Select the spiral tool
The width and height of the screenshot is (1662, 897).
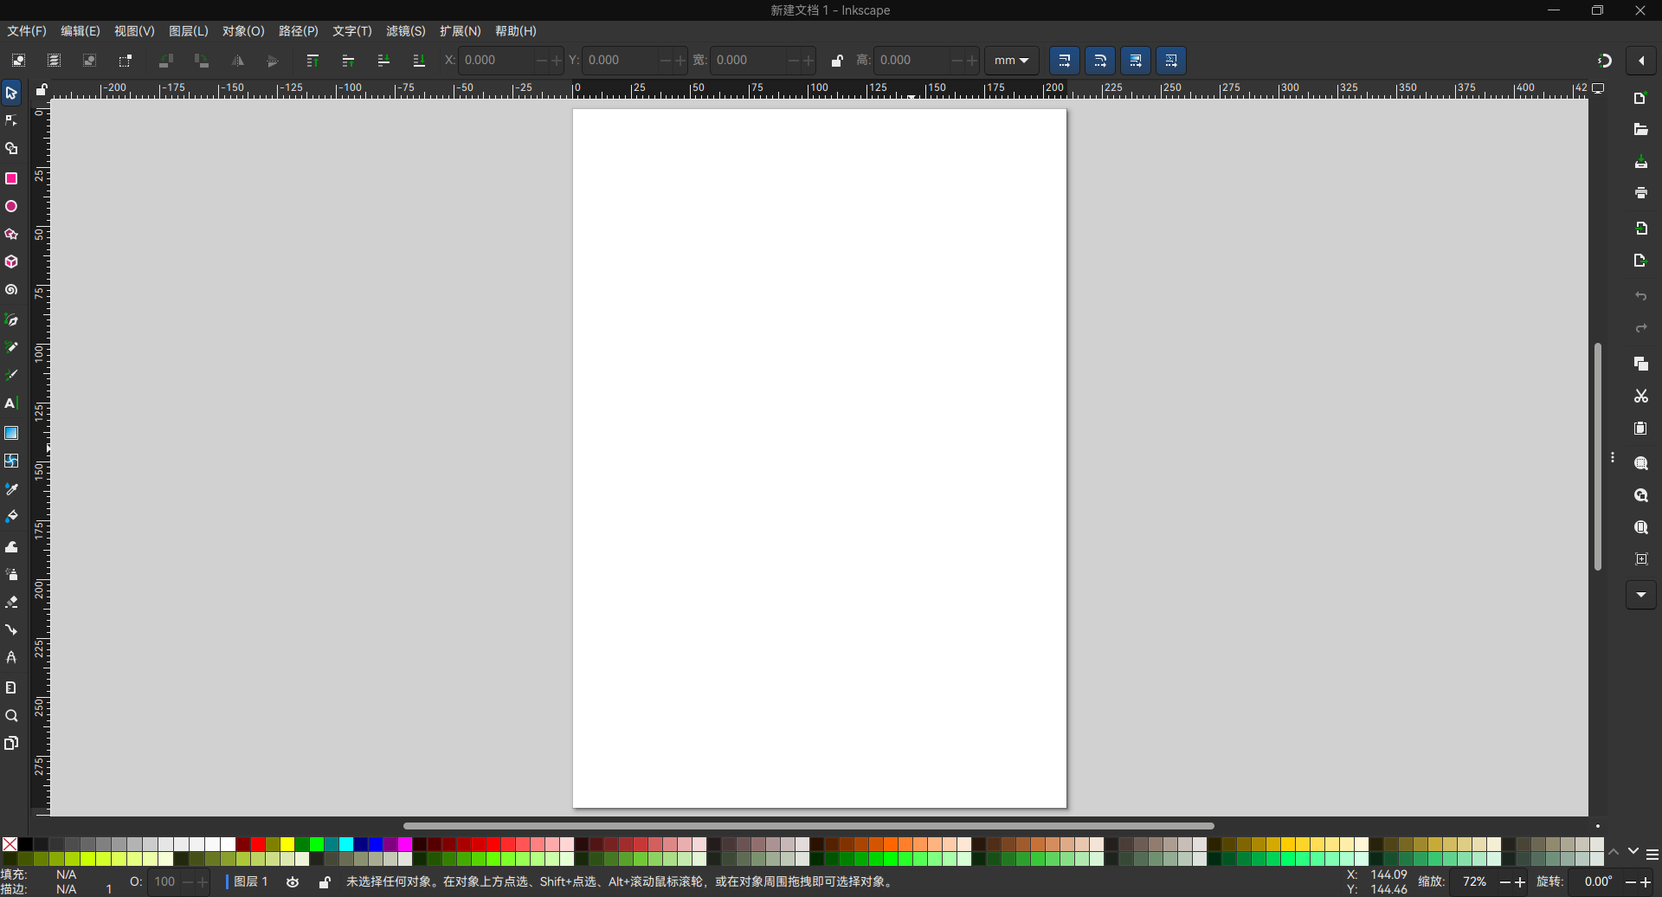point(11,290)
